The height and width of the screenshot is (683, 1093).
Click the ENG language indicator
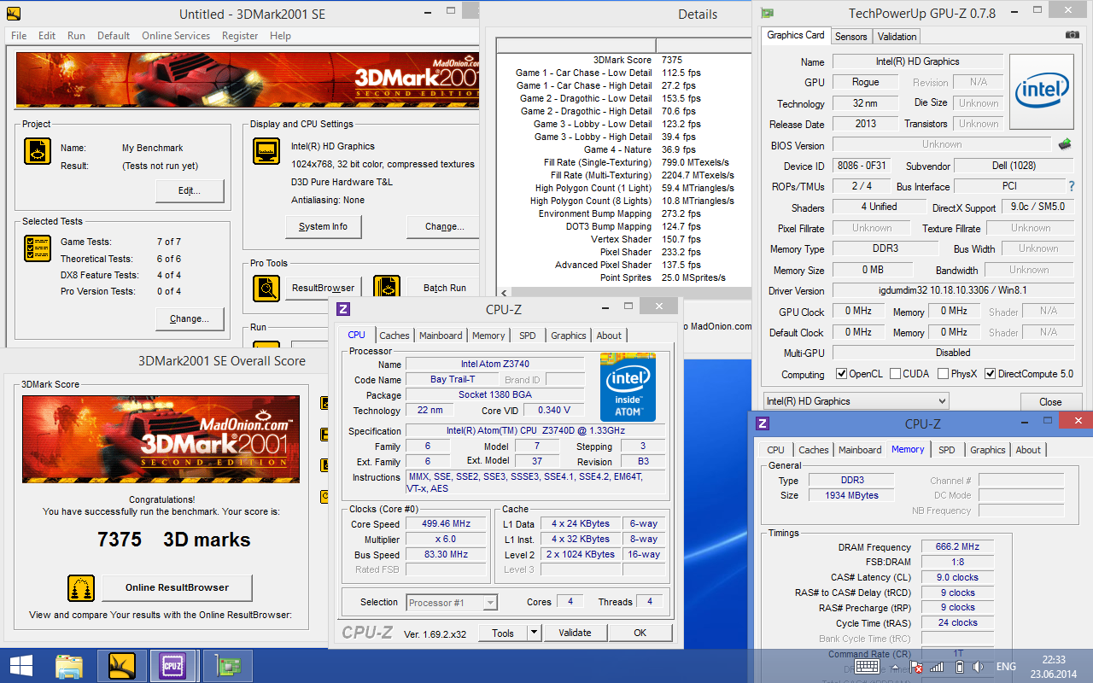[1007, 667]
